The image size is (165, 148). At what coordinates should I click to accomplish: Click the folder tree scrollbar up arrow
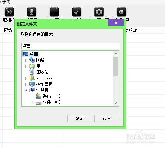coord(116,54)
